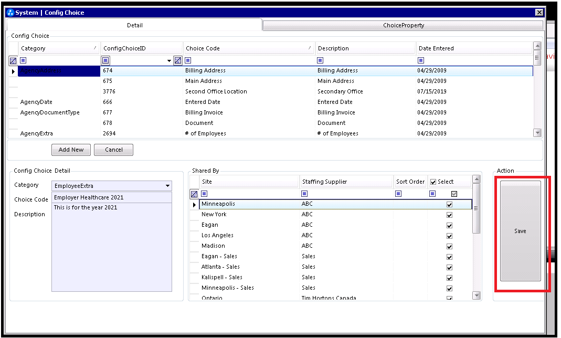Close the Config Choice window

point(539,13)
